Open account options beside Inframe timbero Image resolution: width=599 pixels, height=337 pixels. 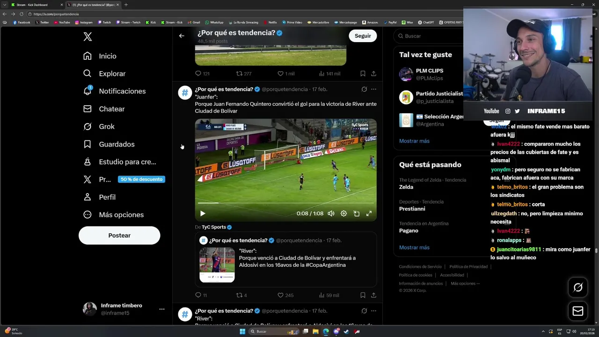tap(161, 309)
